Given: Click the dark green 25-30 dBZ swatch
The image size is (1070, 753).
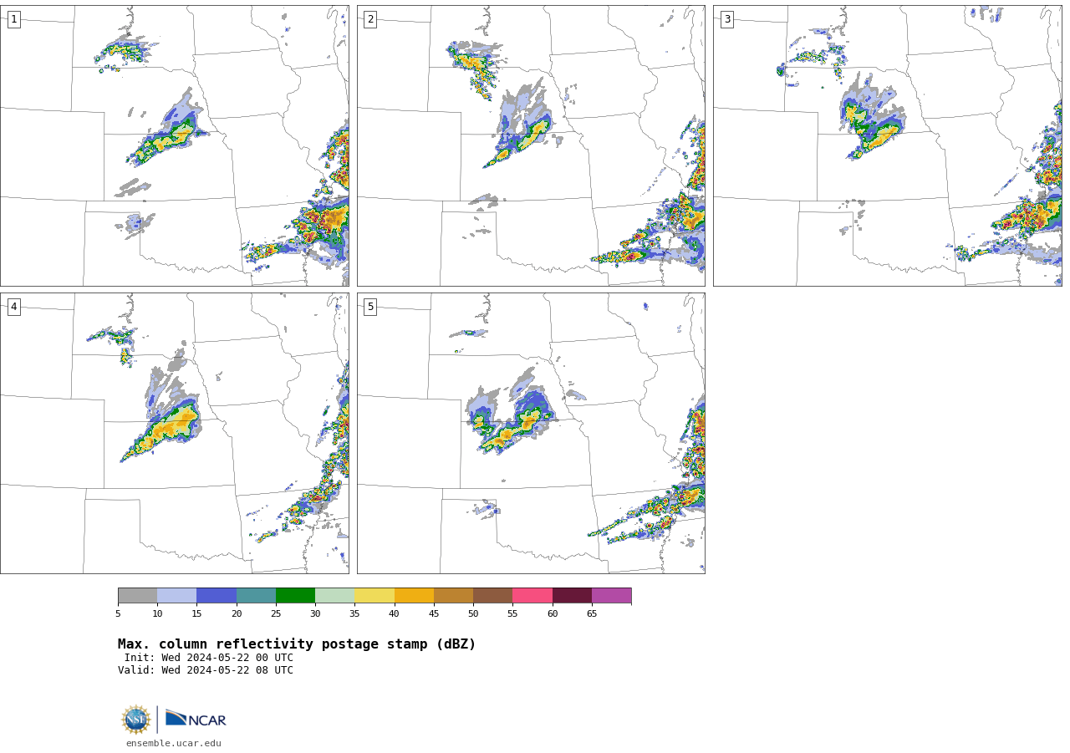Looking at the screenshot, I should (x=295, y=595).
